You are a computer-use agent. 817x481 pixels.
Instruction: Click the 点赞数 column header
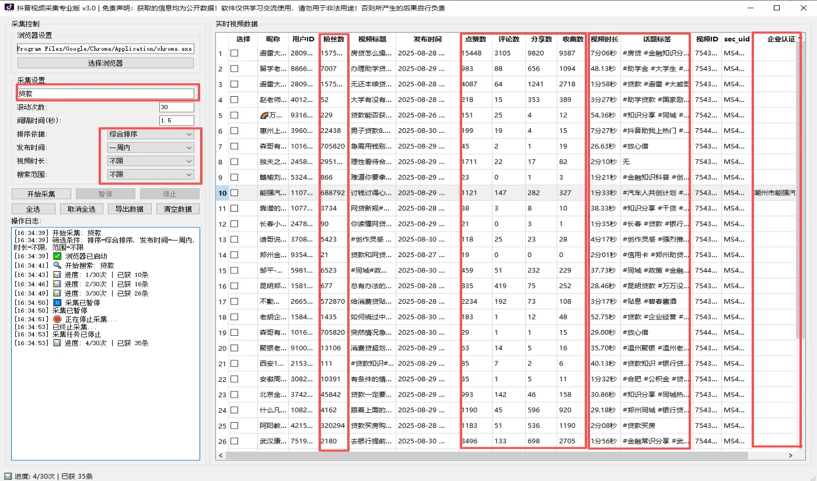point(476,39)
